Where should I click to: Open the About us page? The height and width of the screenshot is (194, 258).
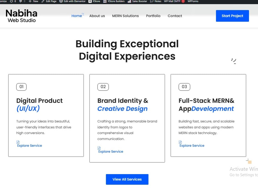pos(97,16)
